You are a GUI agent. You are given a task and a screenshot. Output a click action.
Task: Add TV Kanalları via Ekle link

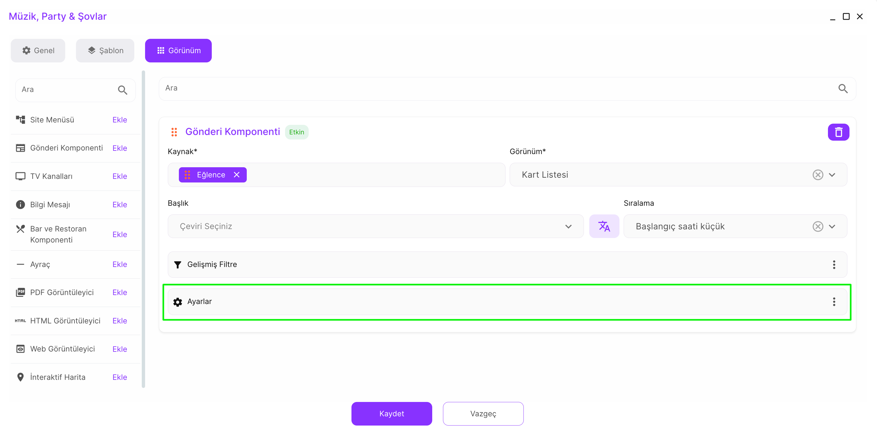point(120,176)
